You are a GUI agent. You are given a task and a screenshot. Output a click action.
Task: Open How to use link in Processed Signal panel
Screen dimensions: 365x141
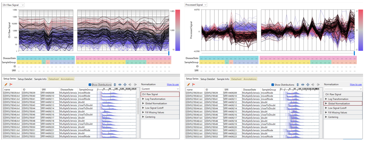coord(356,84)
